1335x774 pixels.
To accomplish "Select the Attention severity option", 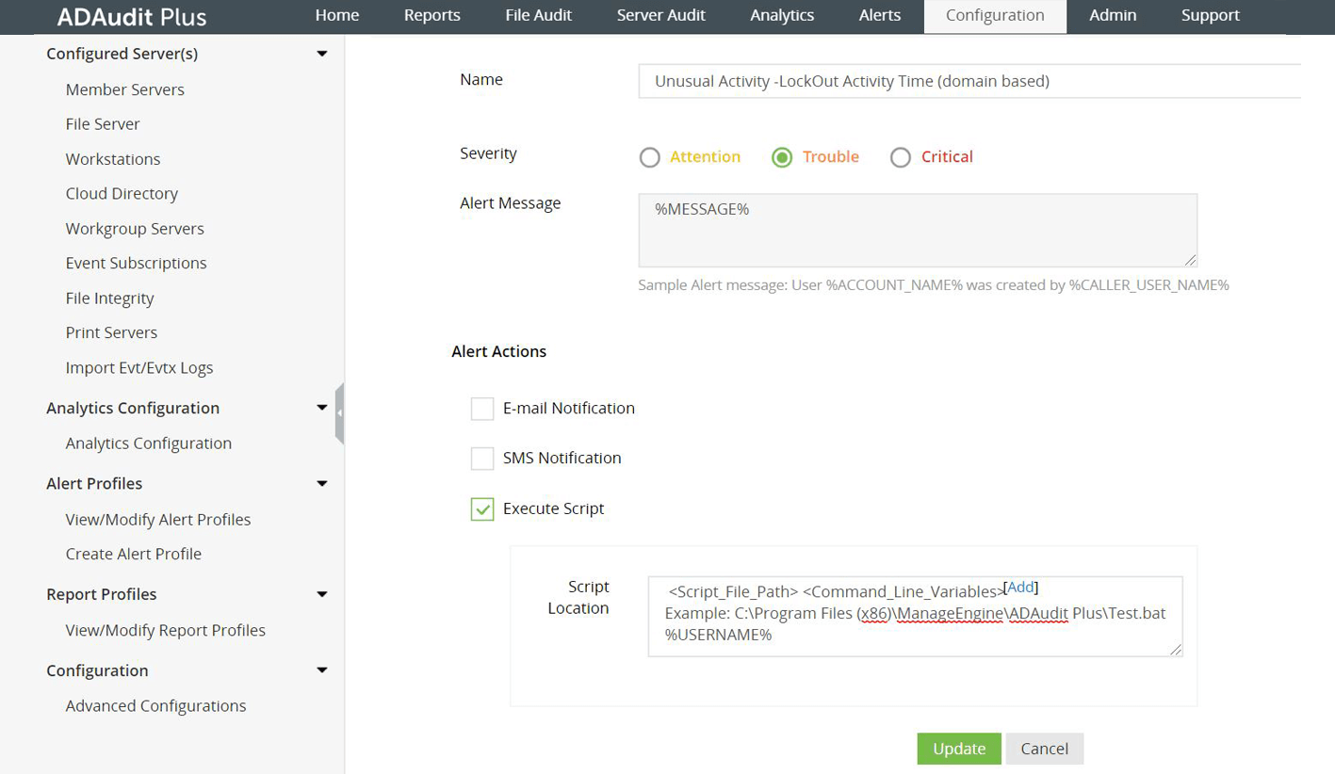I will [649, 157].
